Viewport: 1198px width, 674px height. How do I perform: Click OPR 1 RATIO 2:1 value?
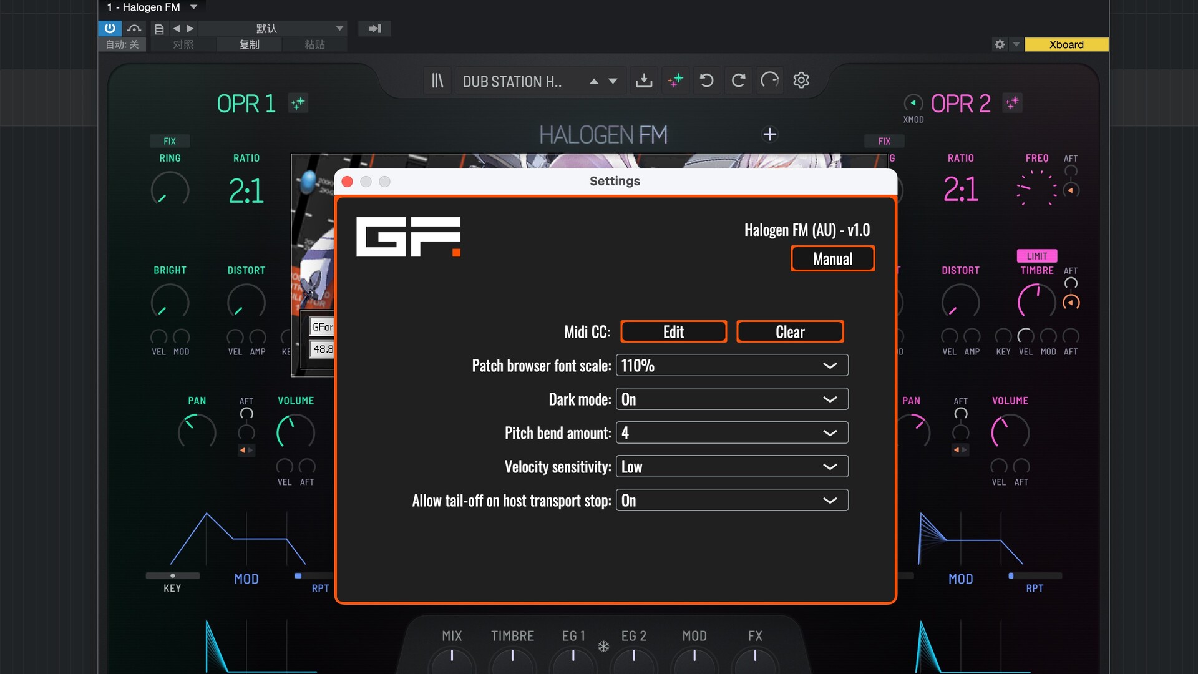pyautogui.click(x=246, y=190)
